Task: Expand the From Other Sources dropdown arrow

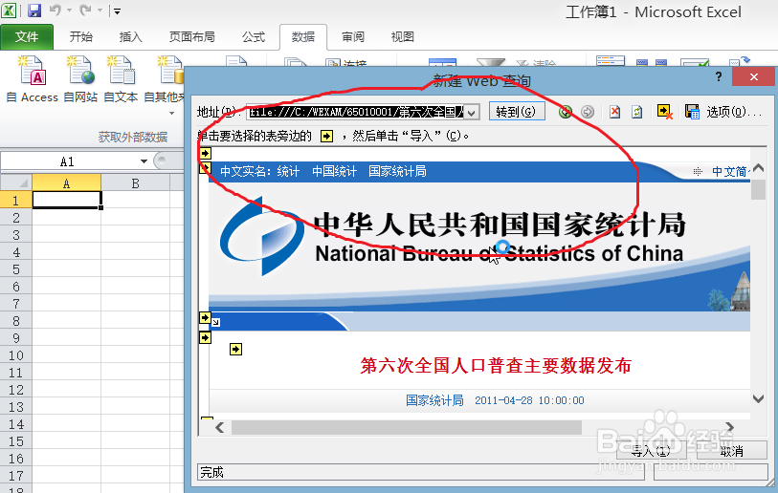Action: pyautogui.click(x=171, y=114)
